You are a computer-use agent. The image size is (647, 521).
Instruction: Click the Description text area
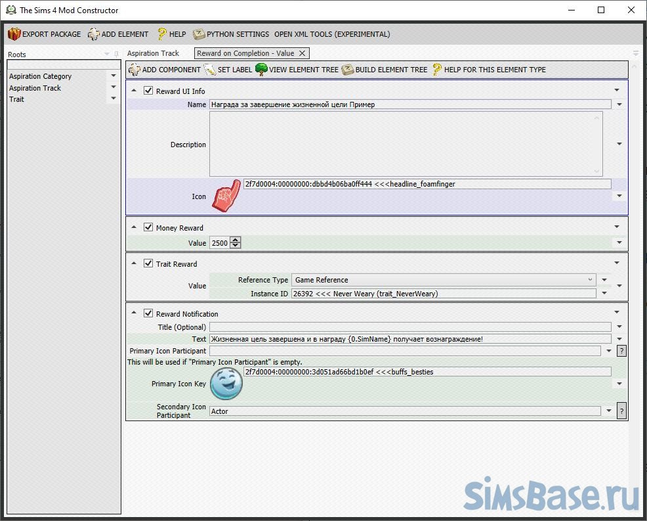click(406, 144)
